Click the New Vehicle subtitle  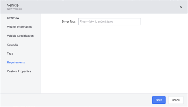(14, 9)
